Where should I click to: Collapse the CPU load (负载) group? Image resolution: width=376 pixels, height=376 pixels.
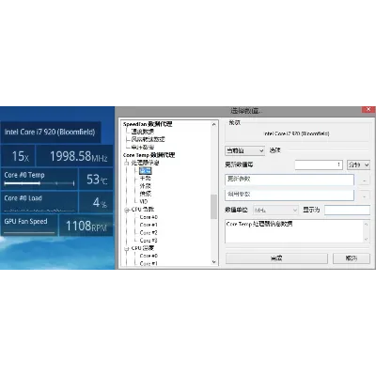click(127, 210)
